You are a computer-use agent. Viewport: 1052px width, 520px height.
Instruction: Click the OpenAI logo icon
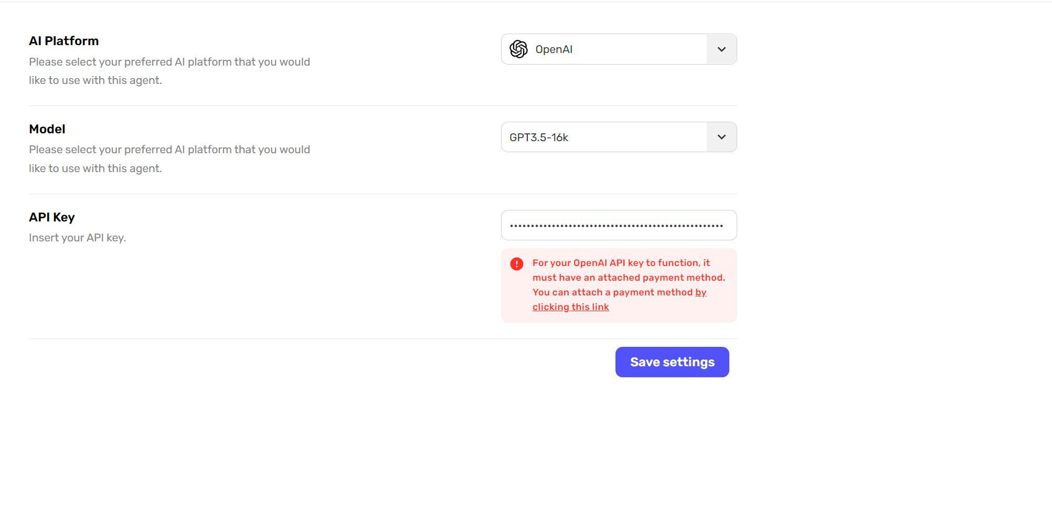point(518,49)
